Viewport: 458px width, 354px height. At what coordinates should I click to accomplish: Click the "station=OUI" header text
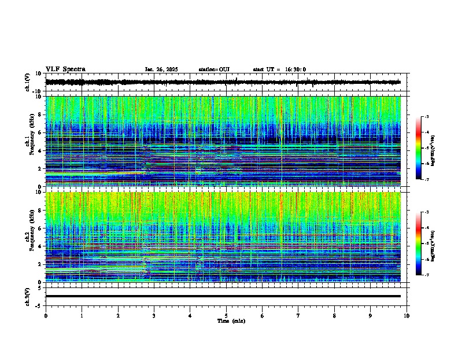[x=214, y=69]
